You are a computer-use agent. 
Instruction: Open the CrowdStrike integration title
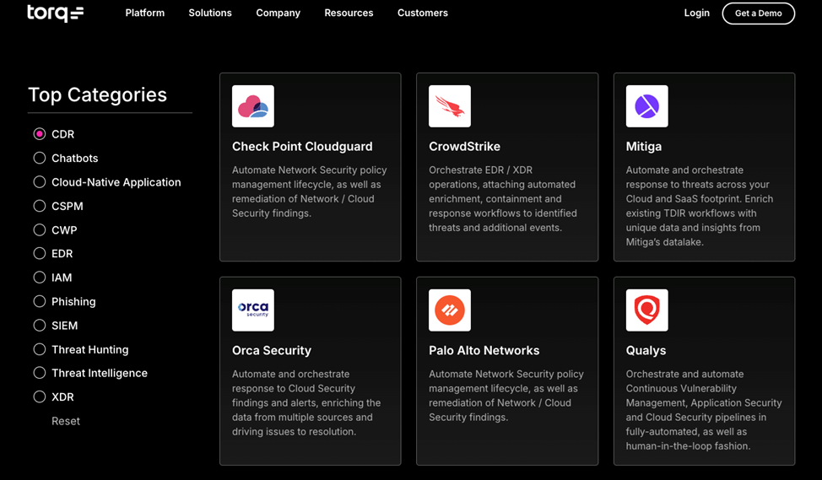(464, 146)
